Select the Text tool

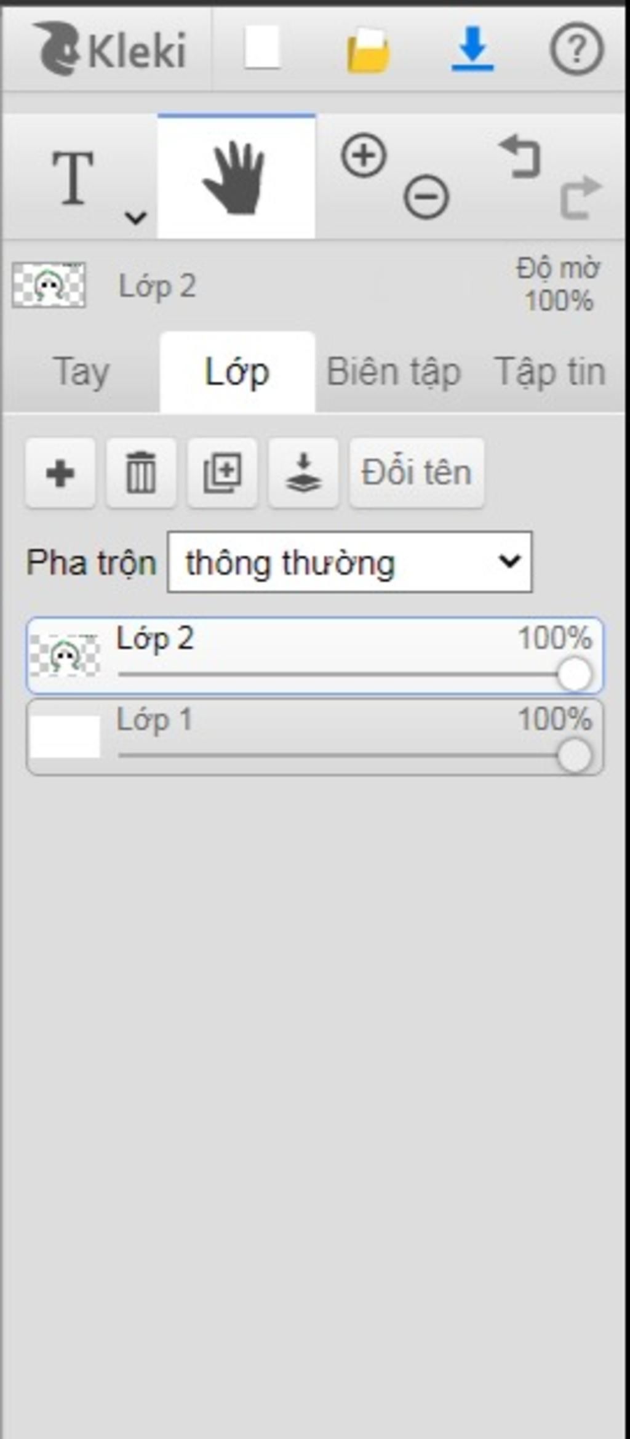click(73, 177)
